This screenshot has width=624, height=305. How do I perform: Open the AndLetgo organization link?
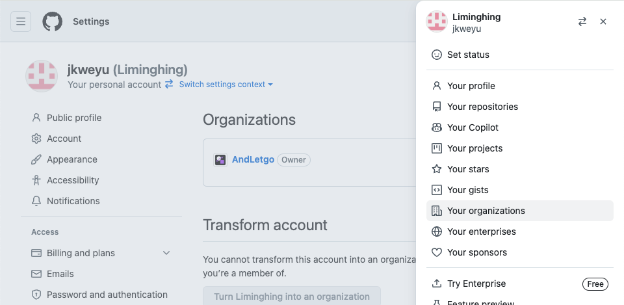253,160
